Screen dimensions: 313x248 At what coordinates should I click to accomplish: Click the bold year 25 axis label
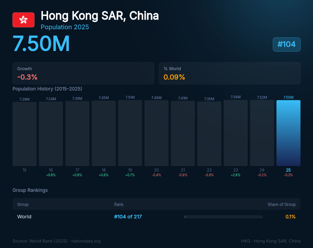tap(288, 170)
